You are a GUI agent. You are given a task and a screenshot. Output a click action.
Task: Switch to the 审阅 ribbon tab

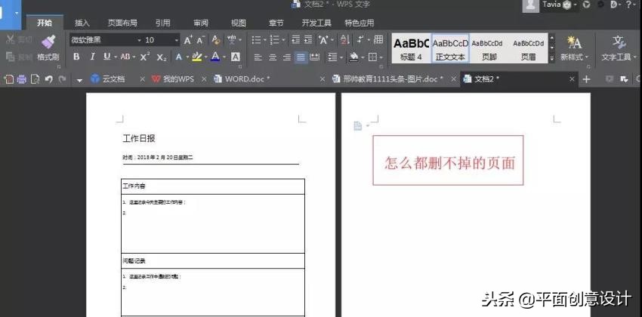coord(201,23)
